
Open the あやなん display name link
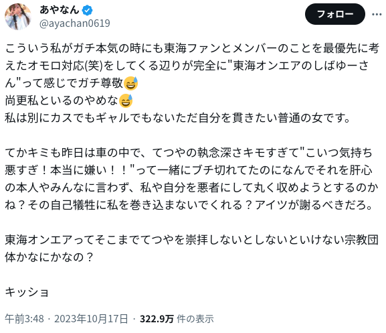(59, 10)
